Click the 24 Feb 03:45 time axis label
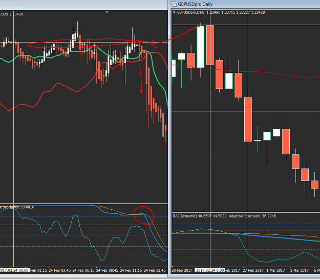 (x=59, y=270)
